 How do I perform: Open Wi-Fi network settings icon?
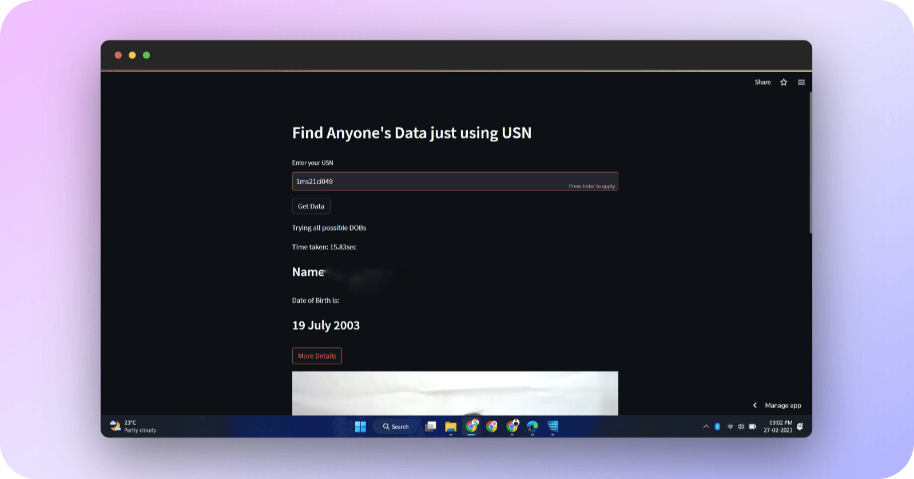(x=730, y=426)
